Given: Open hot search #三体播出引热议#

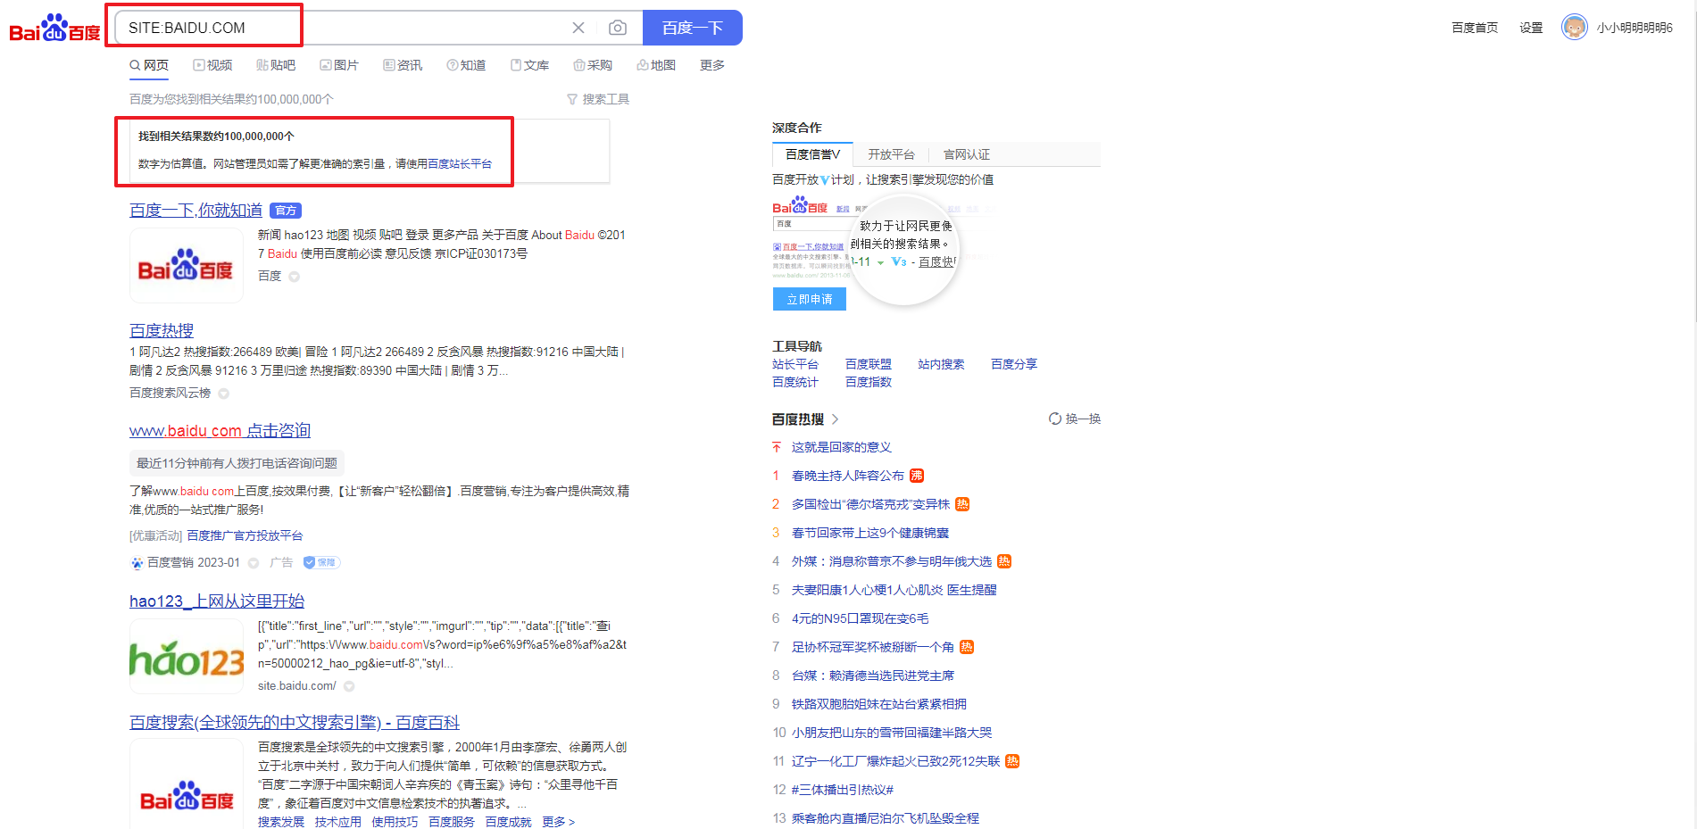Looking at the screenshot, I should (x=843, y=790).
